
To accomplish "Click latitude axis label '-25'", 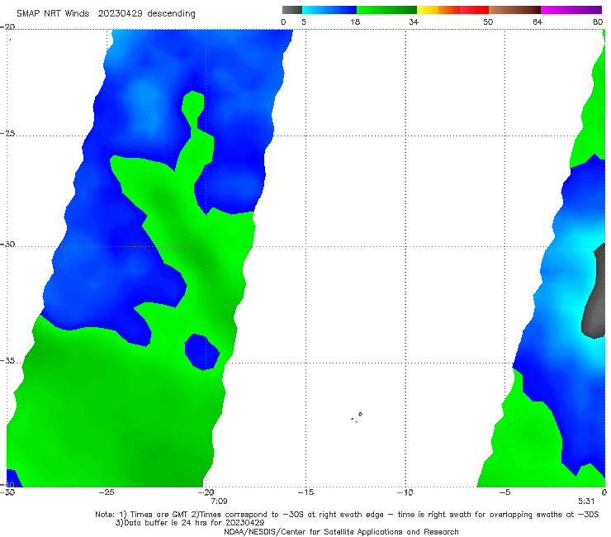I will (7, 133).
